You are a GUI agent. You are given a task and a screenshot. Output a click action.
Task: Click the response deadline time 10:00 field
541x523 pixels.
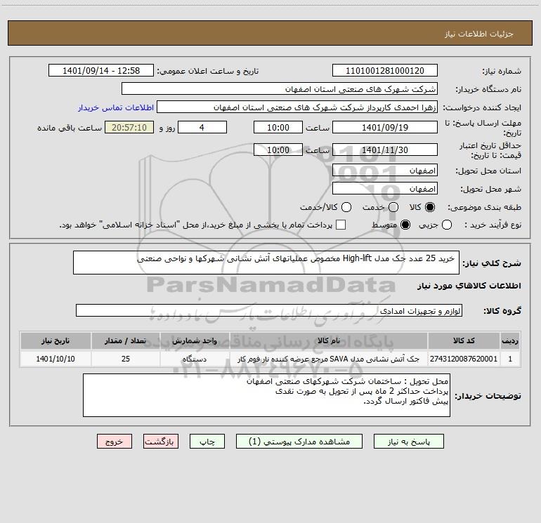278,127
